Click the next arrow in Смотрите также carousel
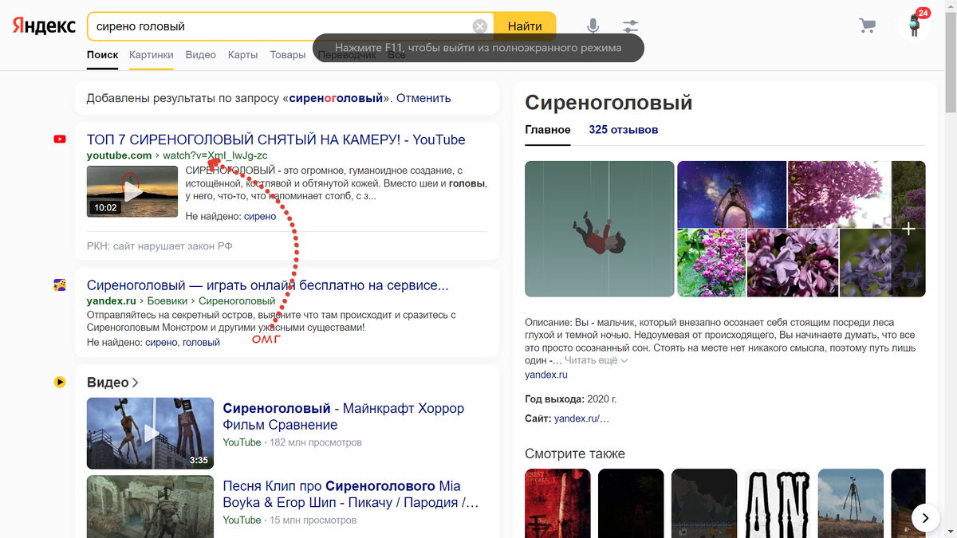The image size is (957, 538). (925, 517)
